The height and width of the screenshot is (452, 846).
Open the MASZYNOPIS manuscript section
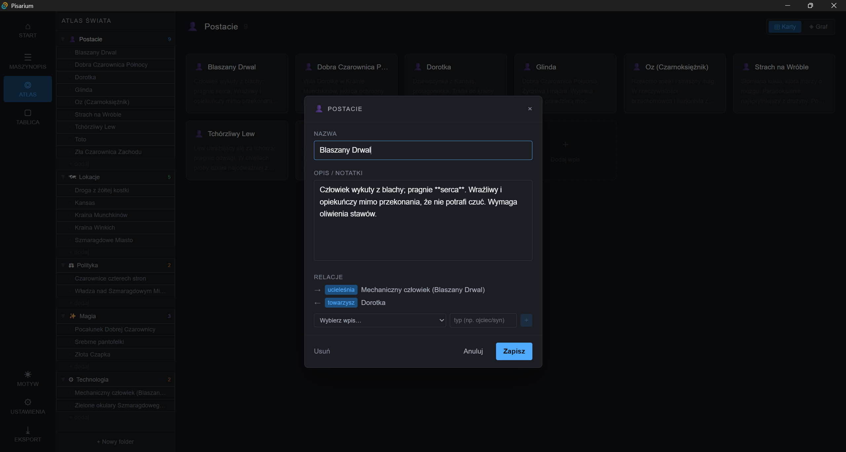[x=28, y=61]
